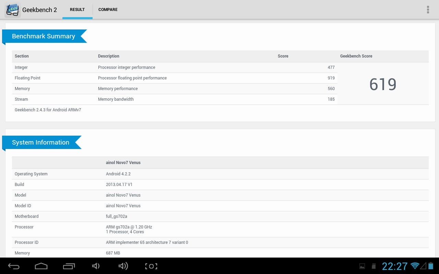
Task: Switch to the RESULT tab
Action: pyautogui.click(x=78, y=10)
